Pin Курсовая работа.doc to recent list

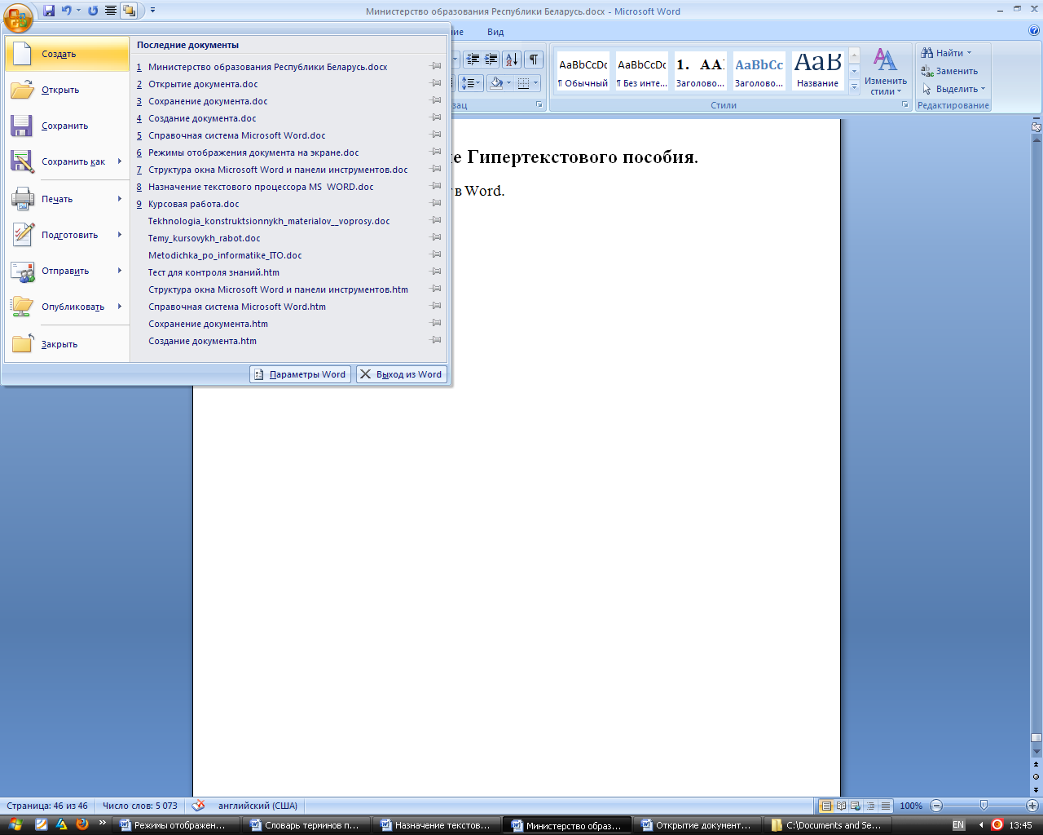coord(436,203)
